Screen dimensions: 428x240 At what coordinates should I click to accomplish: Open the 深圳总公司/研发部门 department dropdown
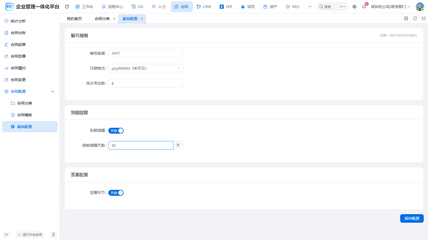(x=390, y=7)
